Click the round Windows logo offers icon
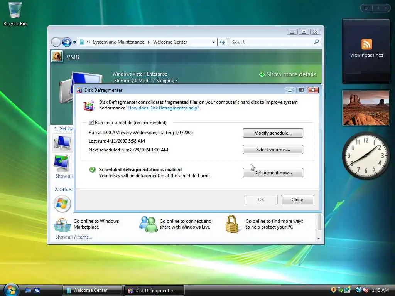Image resolution: width=395 pixels, height=296 pixels. pos(62,203)
